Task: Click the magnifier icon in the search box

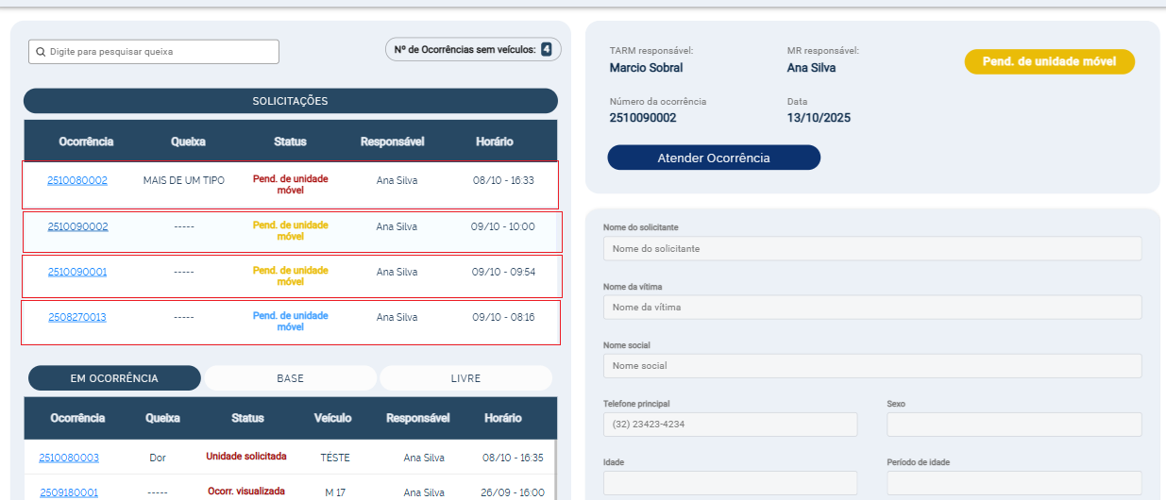Action: (41, 52)
